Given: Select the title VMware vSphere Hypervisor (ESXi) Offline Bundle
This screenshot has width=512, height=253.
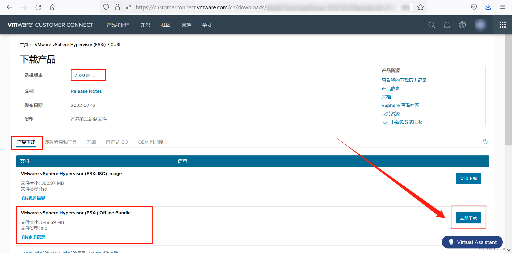Looking at the screenshot, I should pos(76,213).
